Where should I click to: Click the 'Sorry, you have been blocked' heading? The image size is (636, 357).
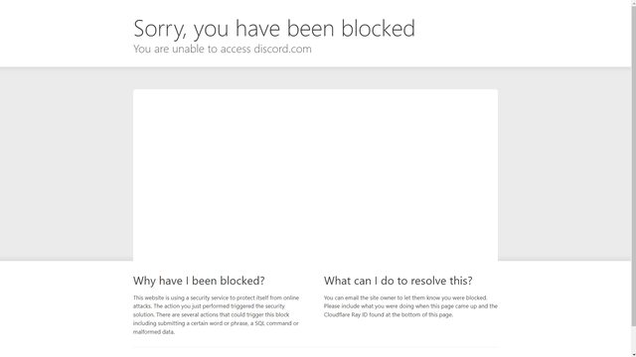[x=274, y=29]
